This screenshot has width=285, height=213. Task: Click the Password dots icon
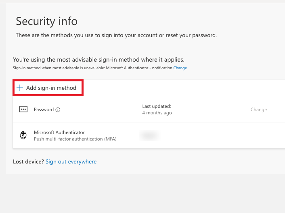23,110
